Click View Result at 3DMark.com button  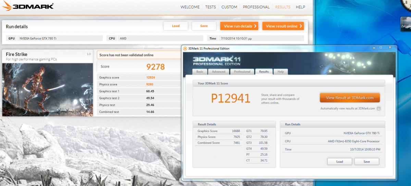(350, 98)
